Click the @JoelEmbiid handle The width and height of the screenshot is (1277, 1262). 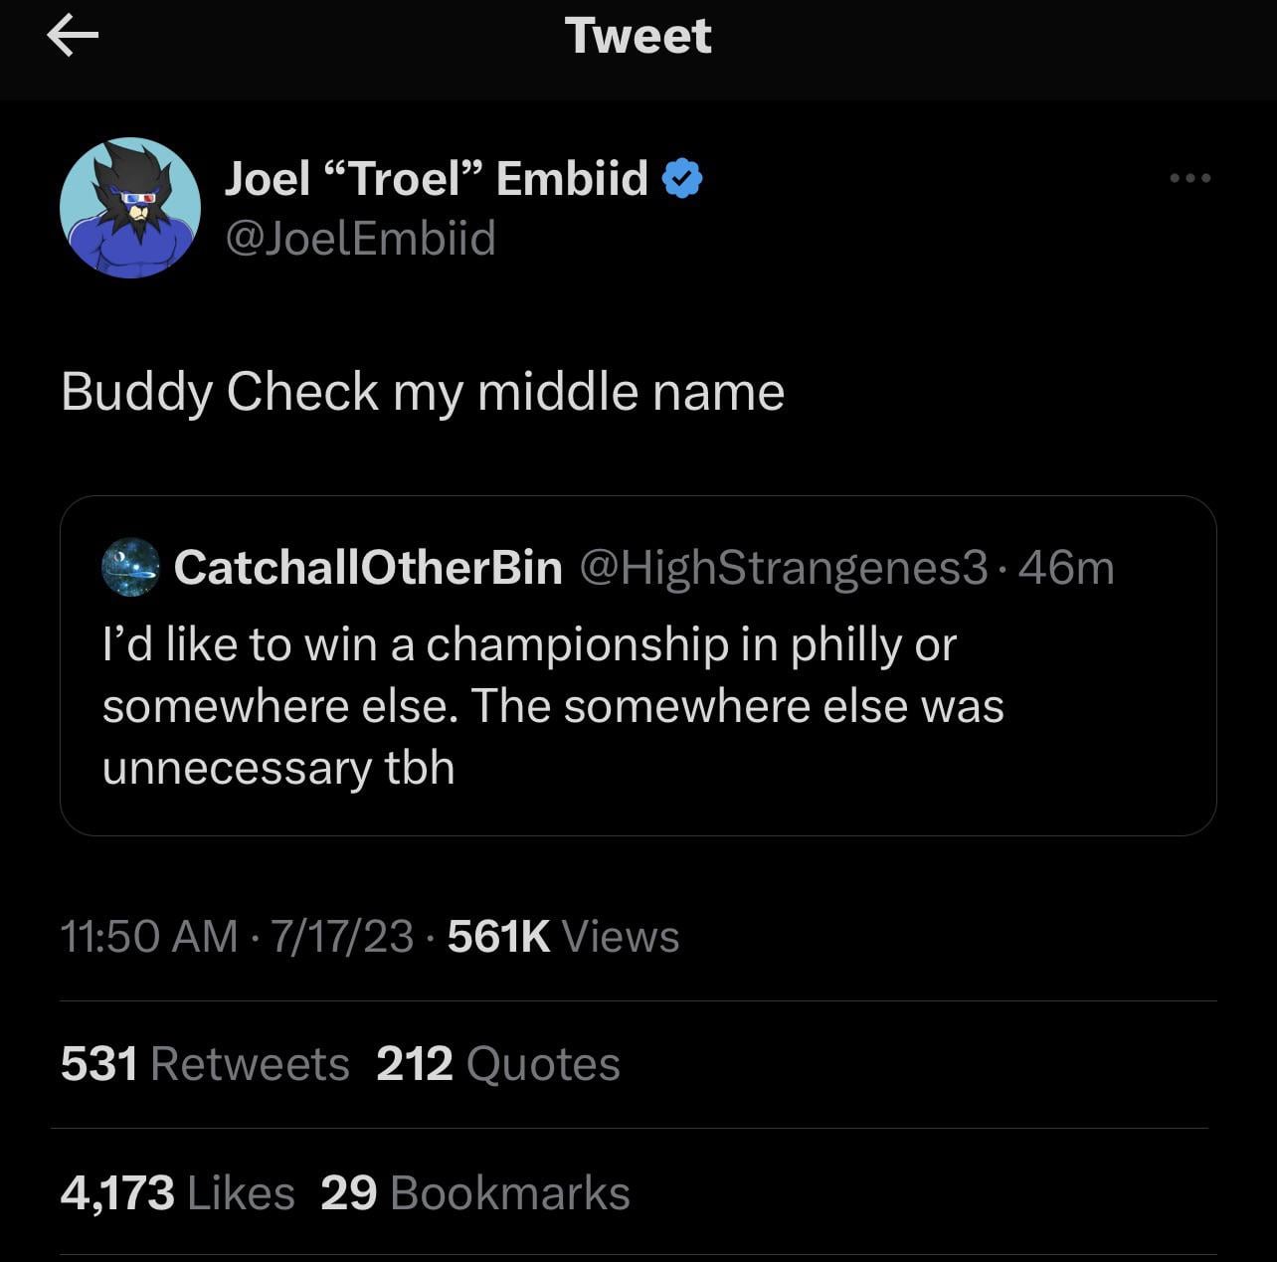click(x=361, y=239)
